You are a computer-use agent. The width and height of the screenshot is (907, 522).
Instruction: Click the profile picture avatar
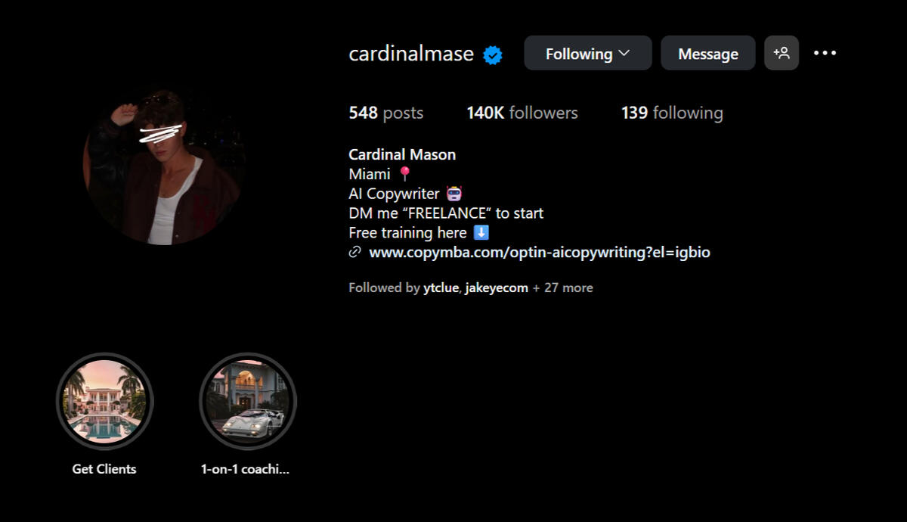161,168
